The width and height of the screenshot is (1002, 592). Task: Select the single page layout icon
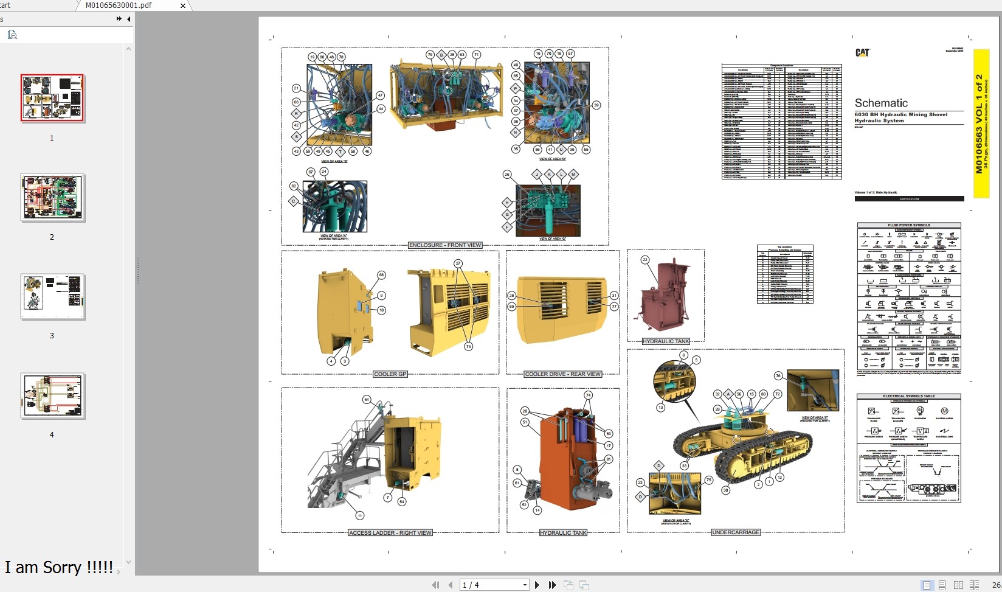pyautogui.click(x=927, y=585)
